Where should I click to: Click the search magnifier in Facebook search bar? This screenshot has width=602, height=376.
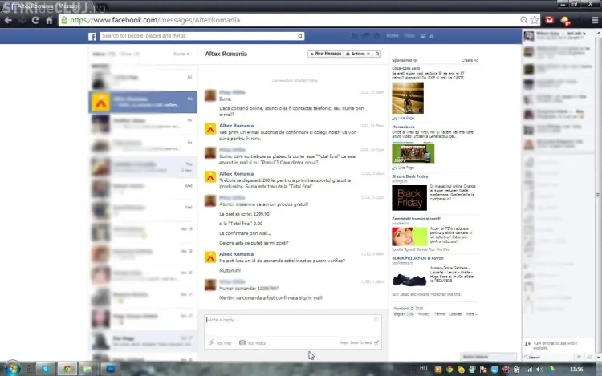301,36
